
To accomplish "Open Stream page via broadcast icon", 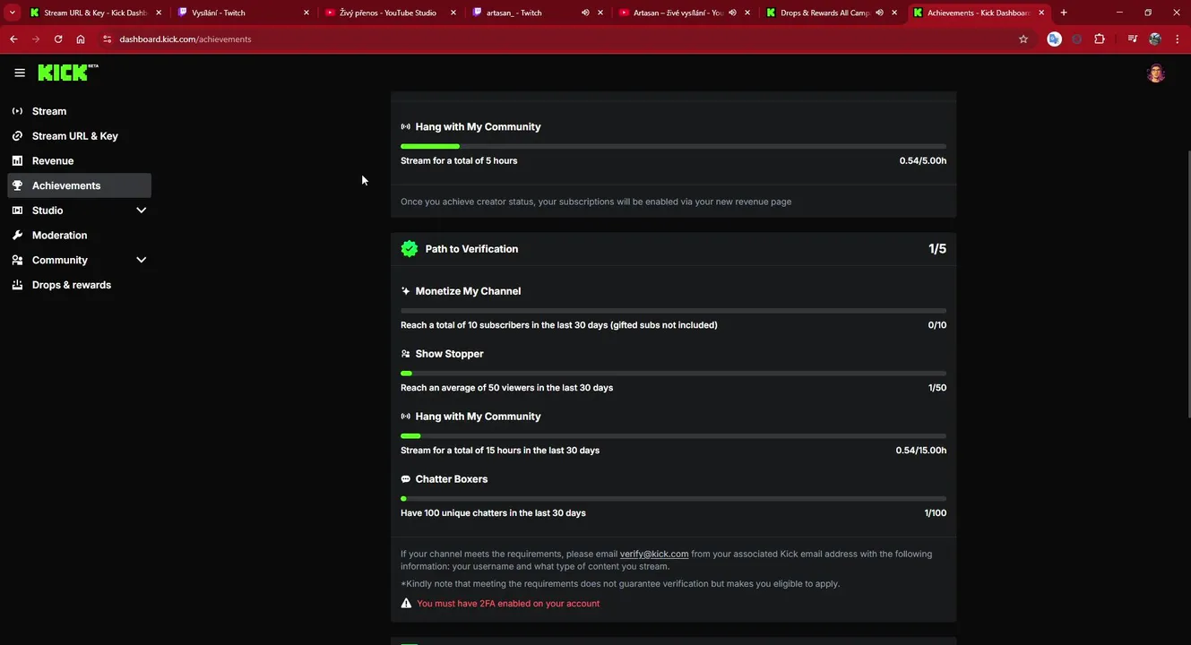I will click(17, 111).
